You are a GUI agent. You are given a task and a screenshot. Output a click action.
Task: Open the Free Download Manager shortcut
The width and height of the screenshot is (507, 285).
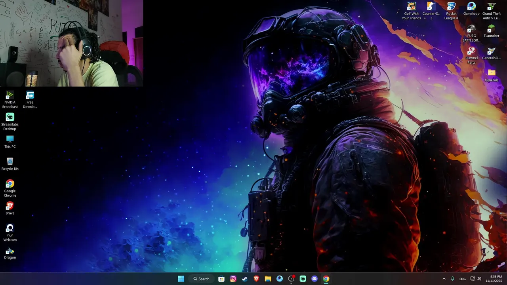point(30,99)
